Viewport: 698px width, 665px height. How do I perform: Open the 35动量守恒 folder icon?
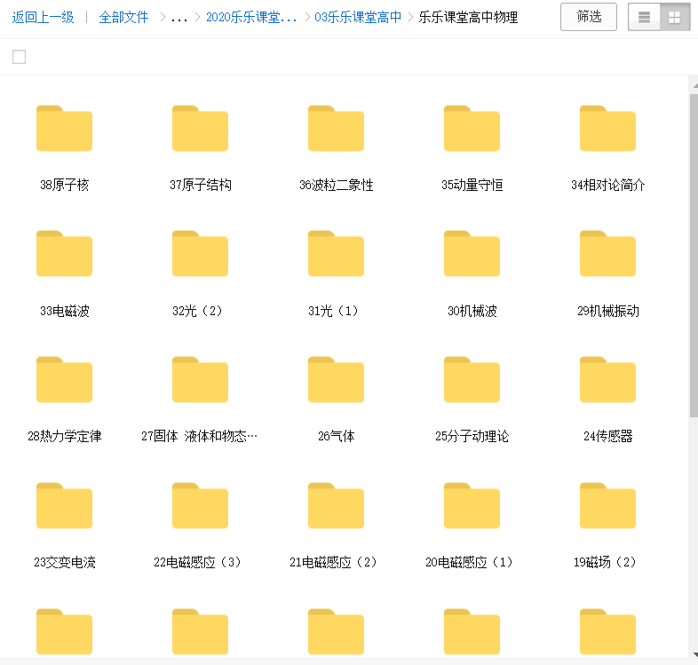tap(472, 128)
